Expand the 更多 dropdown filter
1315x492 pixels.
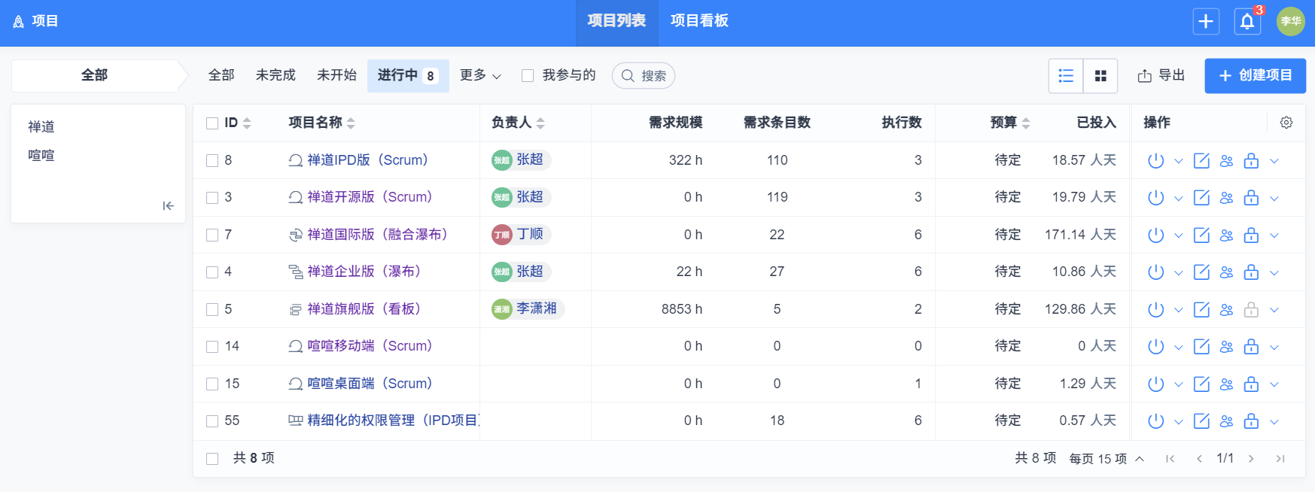click(x=480, y=76)
